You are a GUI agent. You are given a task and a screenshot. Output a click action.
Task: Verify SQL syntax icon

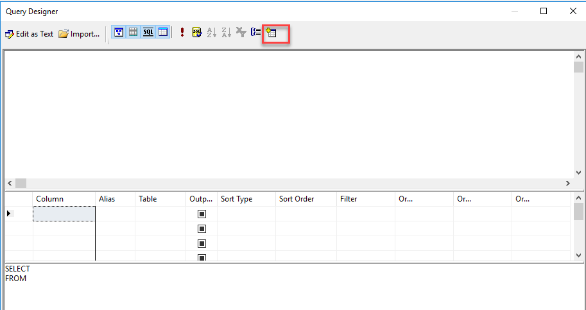(x=196, y=33)
